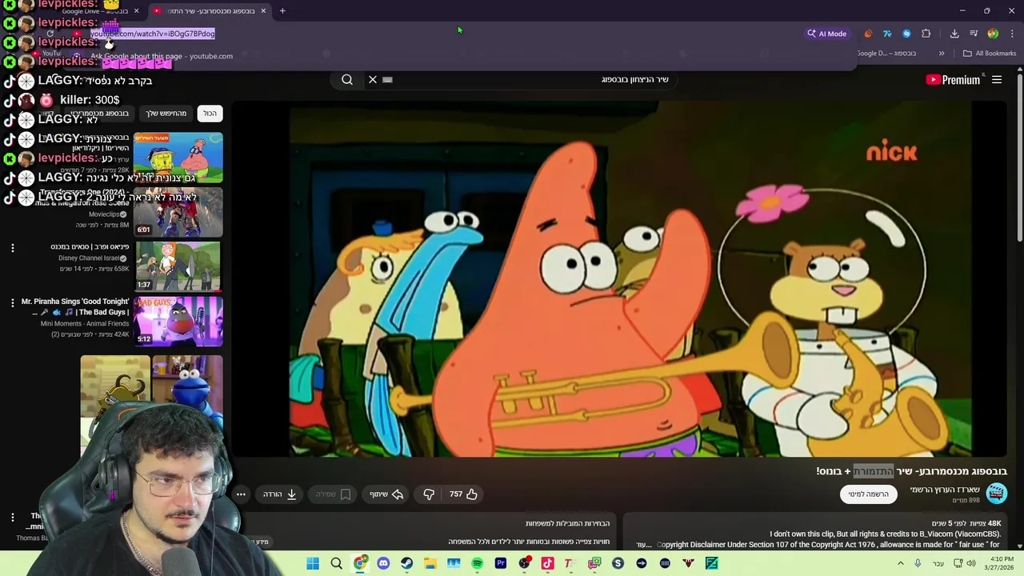Open the three-dot more actions under video
Viewport: 1024px width, 576px height.
[241, 494]
